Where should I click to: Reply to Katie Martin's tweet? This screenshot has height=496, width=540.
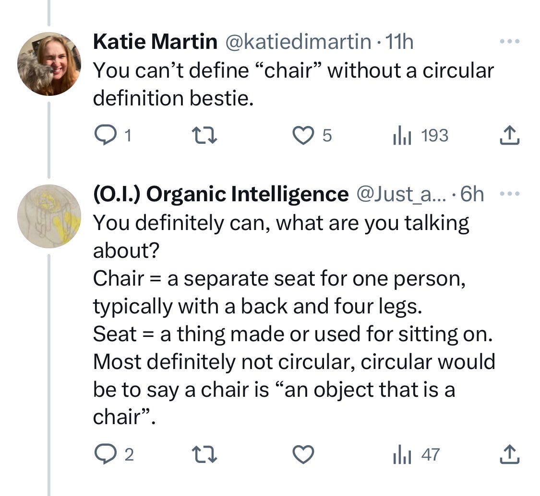113,136
